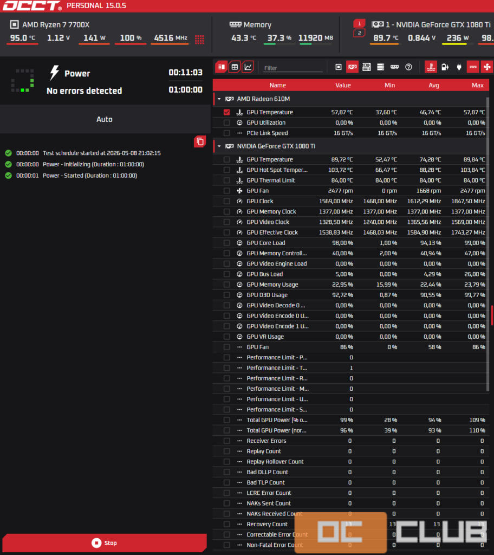The image size is (494, 555).
Task: Stop the running Power test
Action: click(105, 543)
